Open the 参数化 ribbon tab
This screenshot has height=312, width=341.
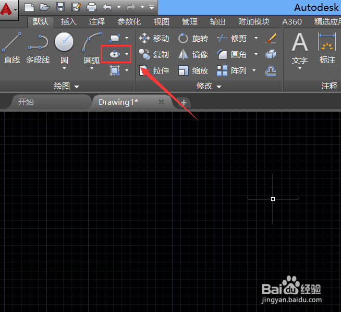pyautogui.click(x=129, y=22)
